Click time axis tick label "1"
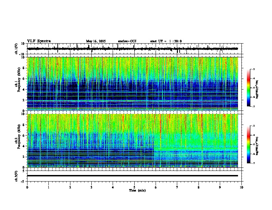The width and height of the screenshot is (272, 210). point(48,187)
